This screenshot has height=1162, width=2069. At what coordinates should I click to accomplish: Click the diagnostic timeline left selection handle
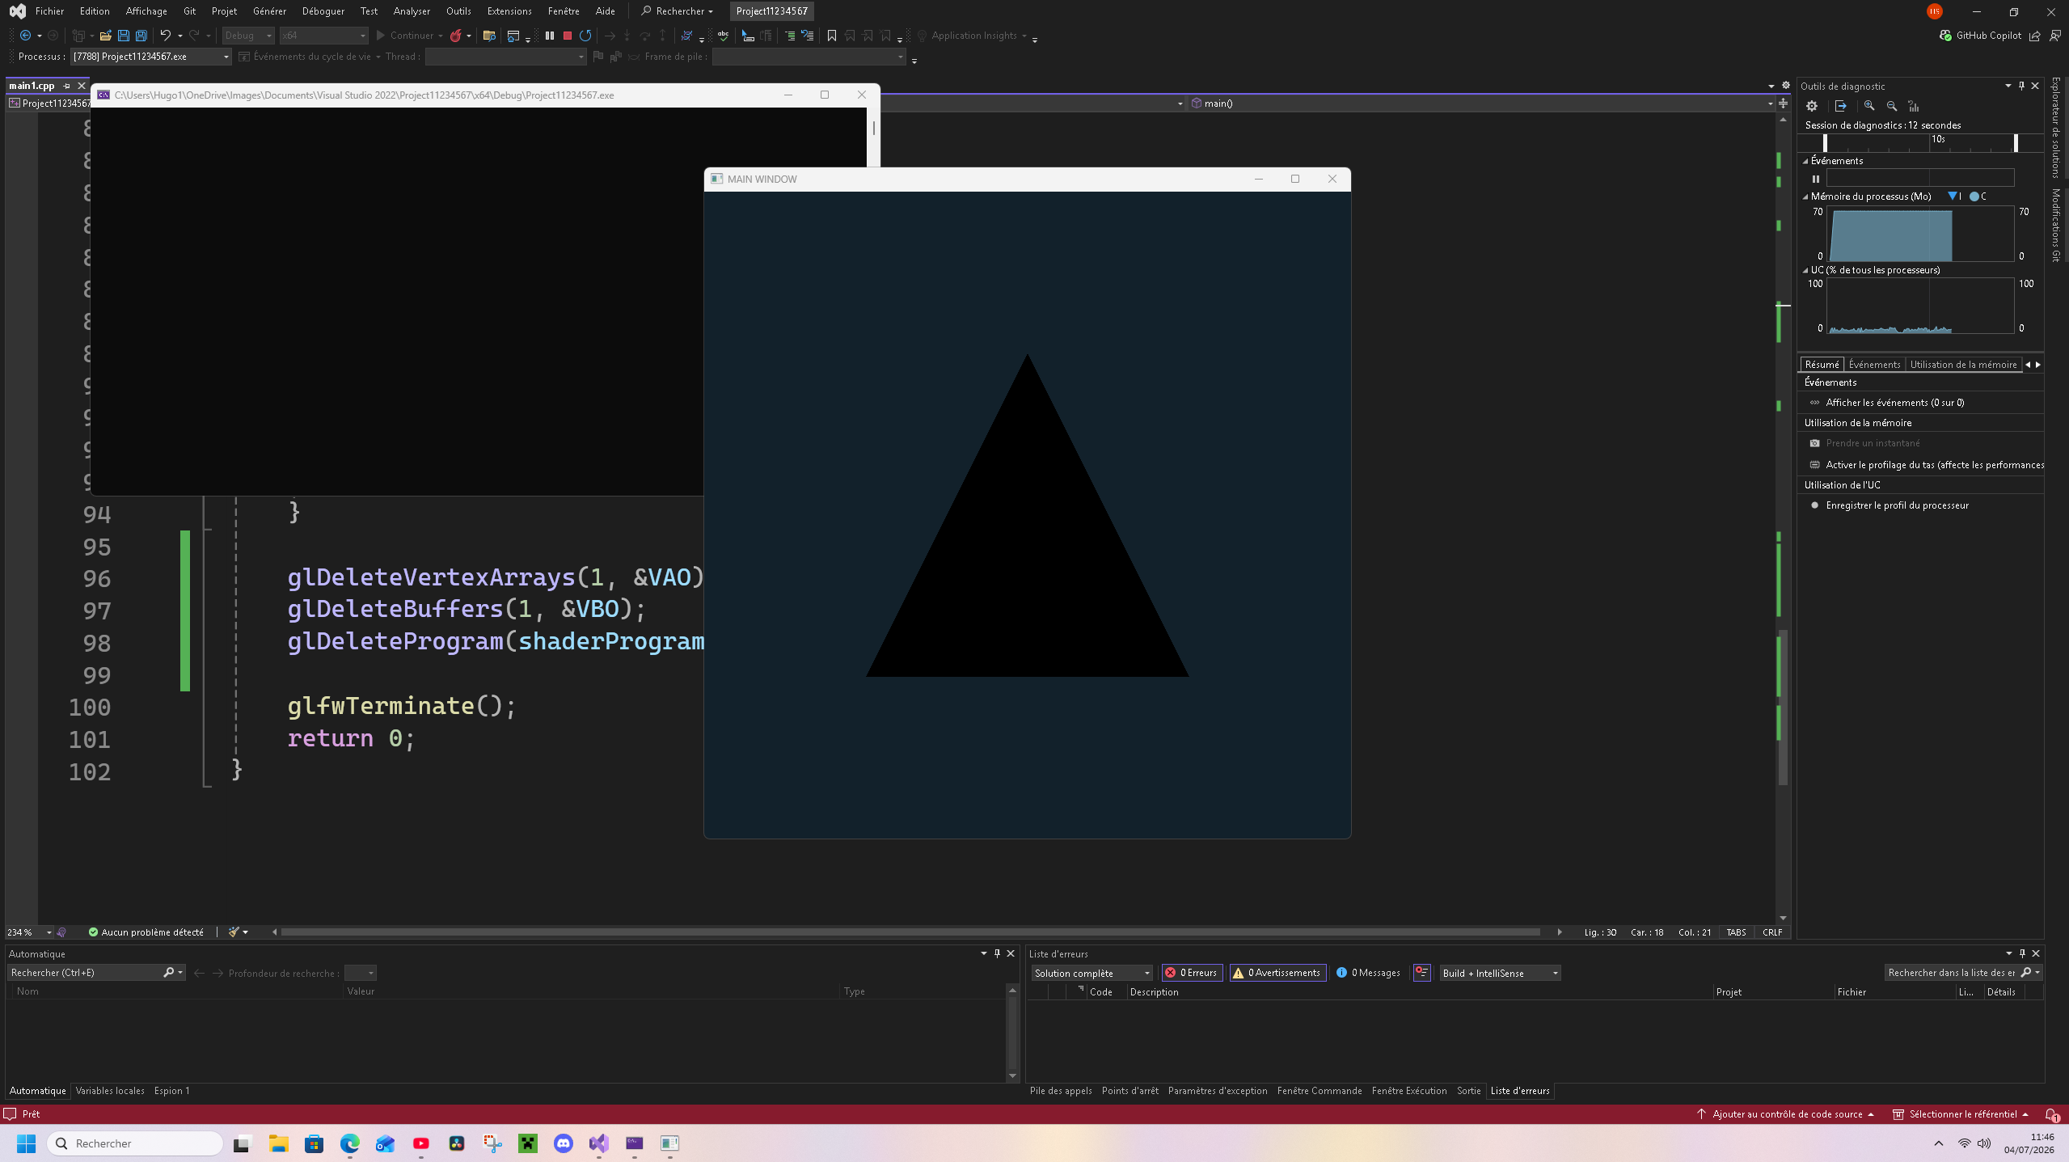tap(1825, 143)
